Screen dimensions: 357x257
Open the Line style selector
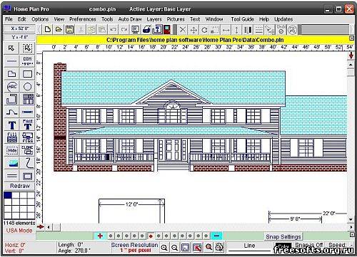point(249,247)
